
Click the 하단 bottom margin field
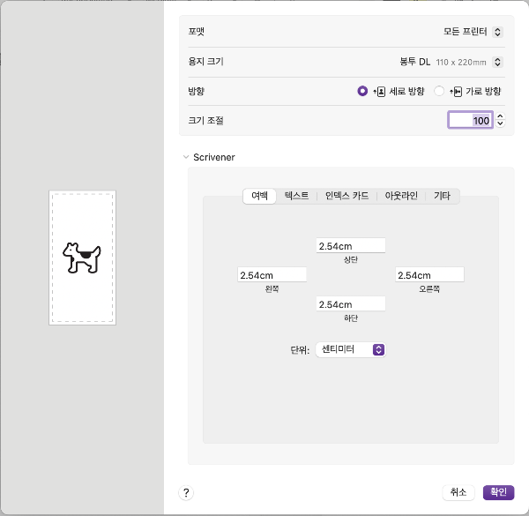click(351, 304)
